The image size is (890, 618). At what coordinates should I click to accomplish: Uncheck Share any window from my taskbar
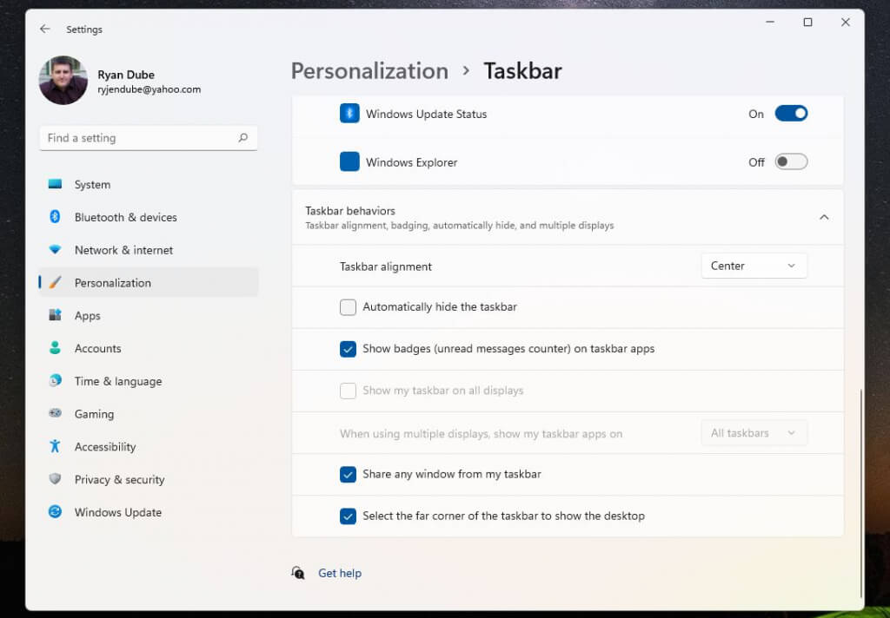tap(348, 474)
